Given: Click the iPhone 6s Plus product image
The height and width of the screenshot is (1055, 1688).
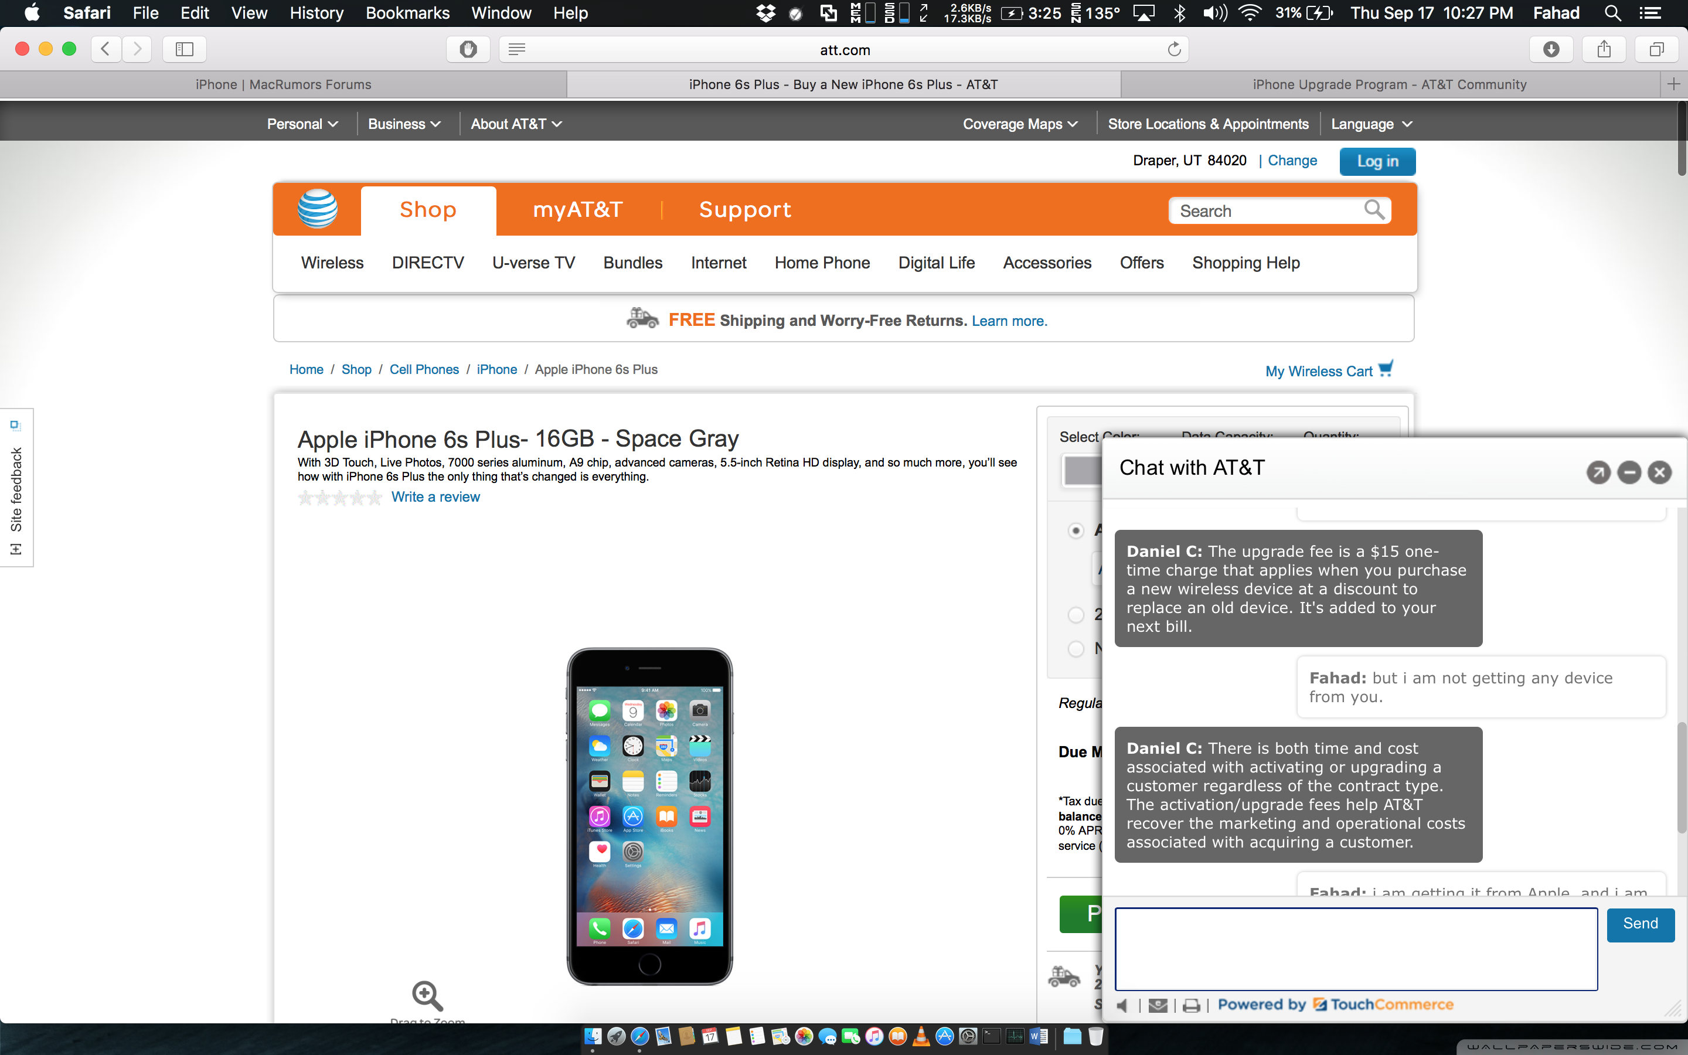Looking at the screenshot, I should [x=649, y=816].
